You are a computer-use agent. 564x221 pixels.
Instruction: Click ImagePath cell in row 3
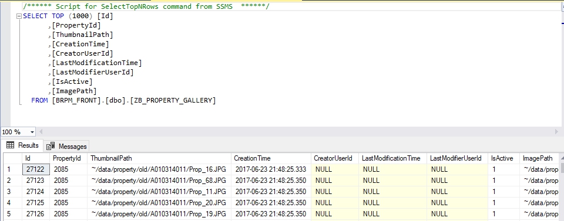click(x=539, y=192)
